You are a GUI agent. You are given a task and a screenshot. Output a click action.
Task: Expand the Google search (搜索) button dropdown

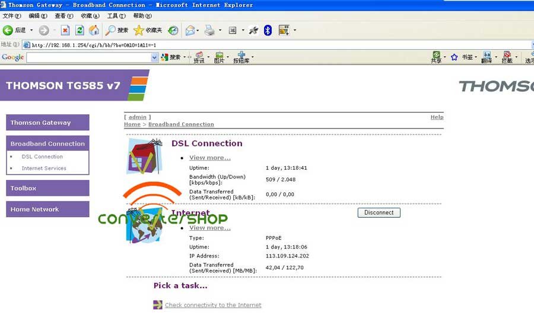[x=185, y=57]
